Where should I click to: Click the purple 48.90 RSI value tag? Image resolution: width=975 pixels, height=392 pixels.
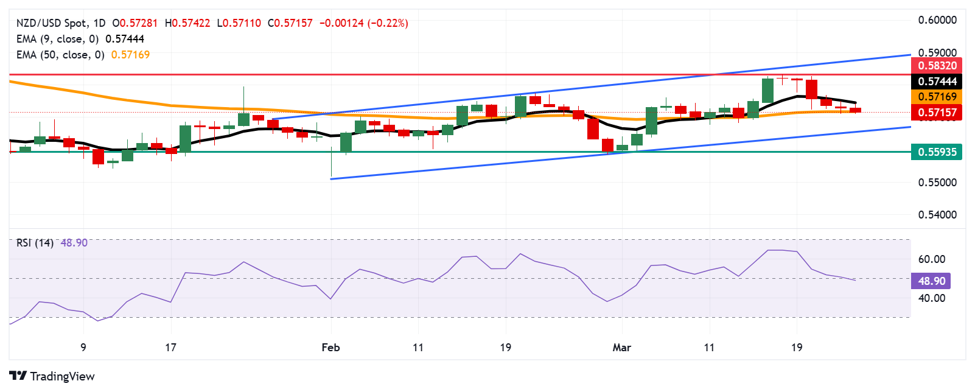(931, 281)
